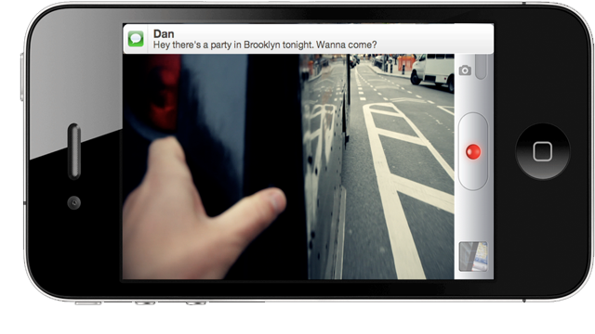Open the notification from Dan
The image size is (595, 334).
pyautogui.click(x=308, y=39)
